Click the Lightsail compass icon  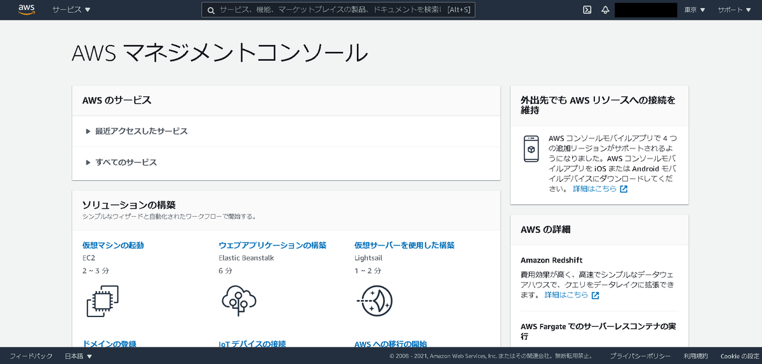coord(375,301)
